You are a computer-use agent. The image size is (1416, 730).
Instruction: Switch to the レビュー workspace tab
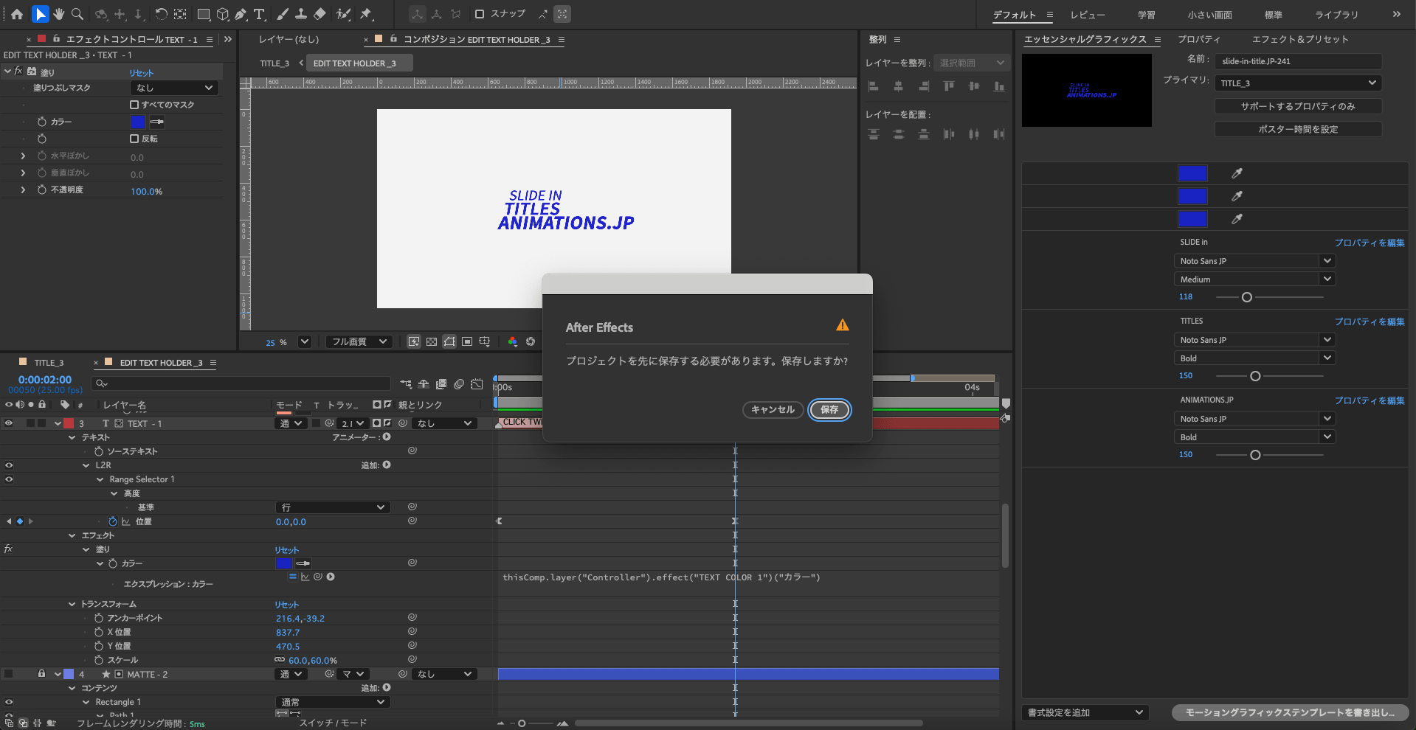point(1088,15)
